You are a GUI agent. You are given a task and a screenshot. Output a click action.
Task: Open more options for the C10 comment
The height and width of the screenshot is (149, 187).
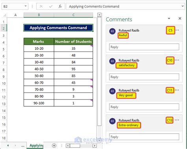(177, 60)
